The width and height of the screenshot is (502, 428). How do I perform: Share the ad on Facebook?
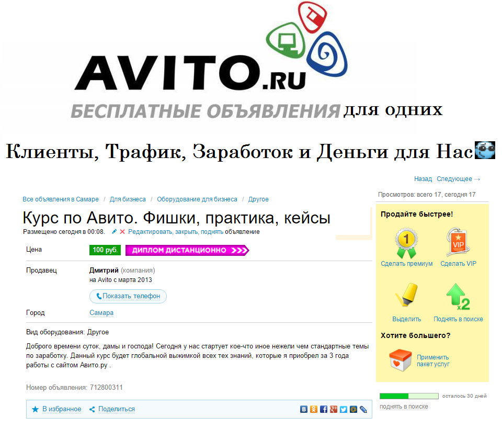pos(324,409)
